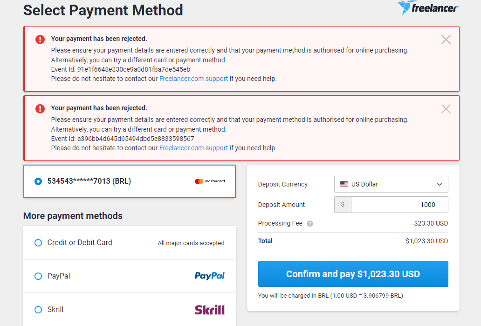
Task: Open Freelancer.com support link in first alert
Action: point(193,79)
